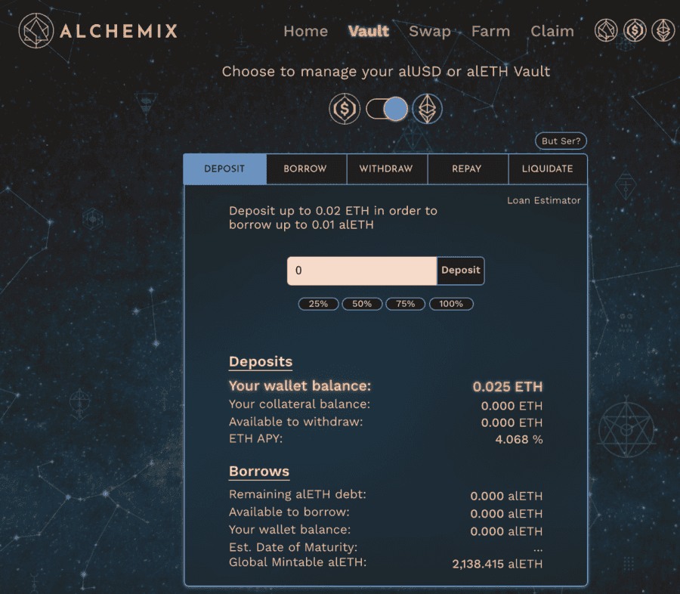Navigate to the Claim page
The image size is (680, 594).
[x=552, y=32]
